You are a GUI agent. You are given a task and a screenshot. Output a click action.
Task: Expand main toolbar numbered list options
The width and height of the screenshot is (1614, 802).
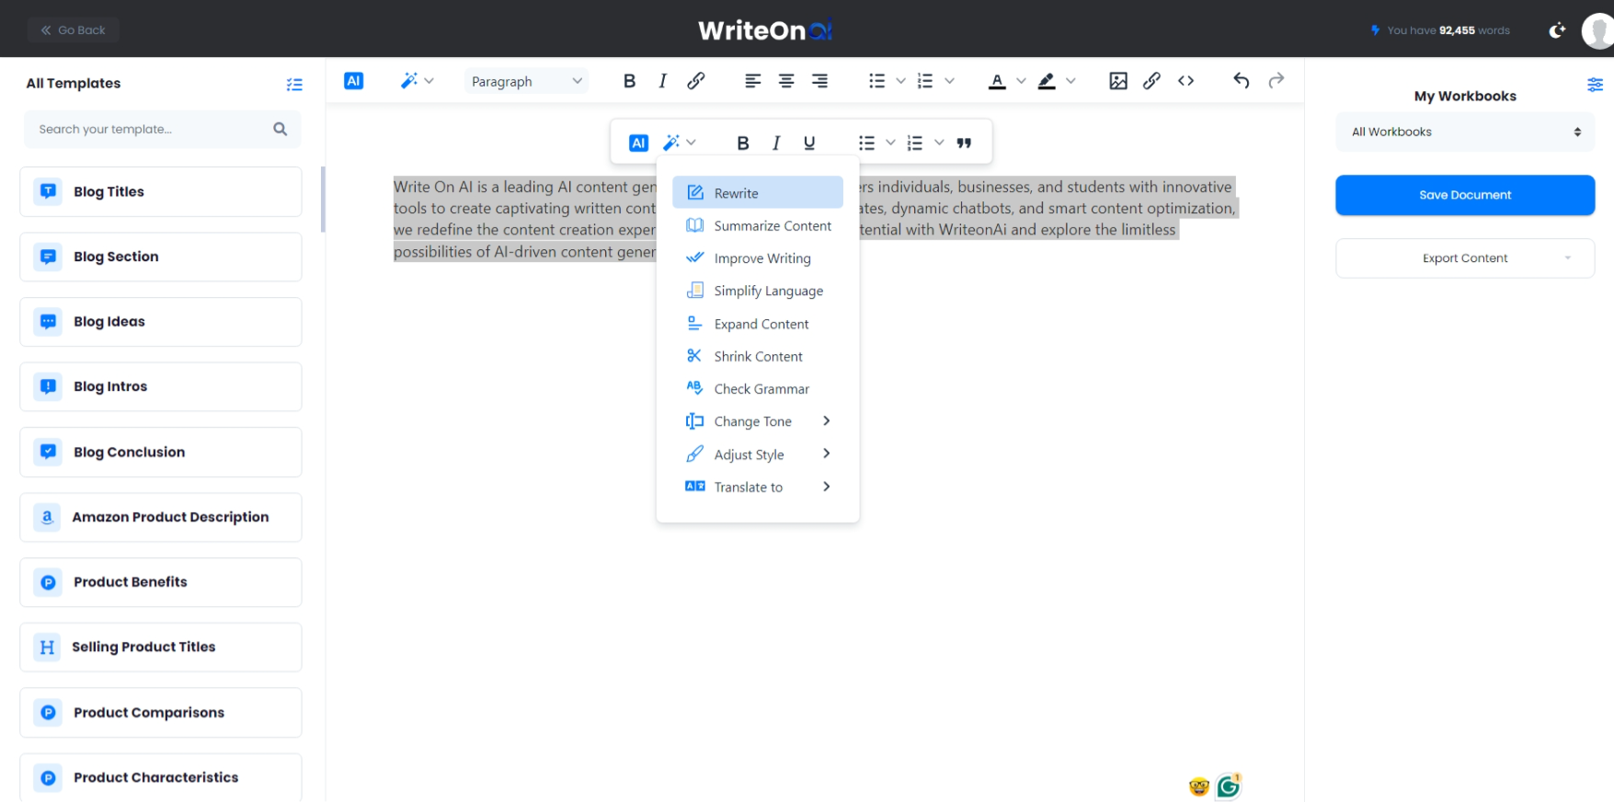tap(950, 81)
